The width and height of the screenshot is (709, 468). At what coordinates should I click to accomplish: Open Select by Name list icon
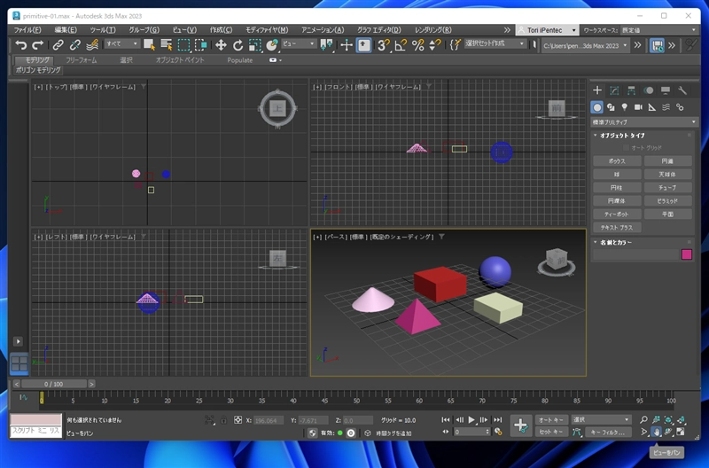coord(166,45)
